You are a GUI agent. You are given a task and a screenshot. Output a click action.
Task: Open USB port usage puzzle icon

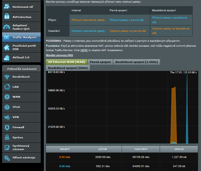tap(7, 47)
